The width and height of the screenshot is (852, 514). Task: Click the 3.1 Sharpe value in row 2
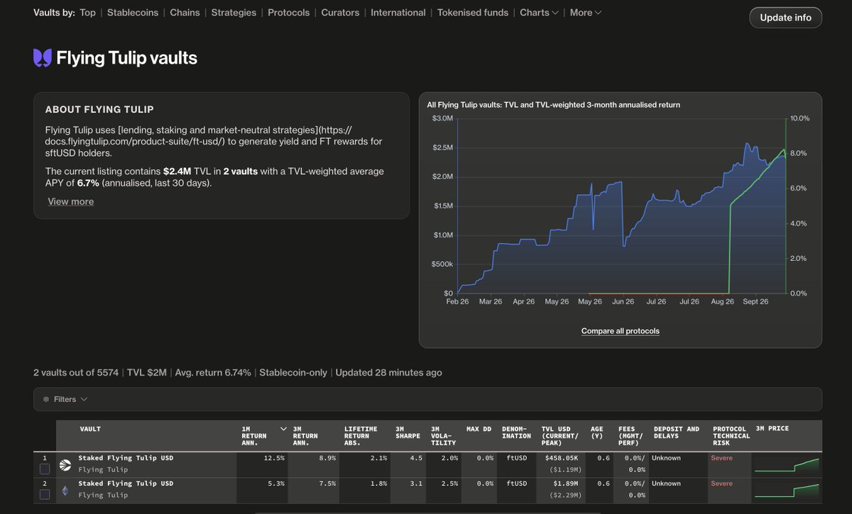point(416,484)
